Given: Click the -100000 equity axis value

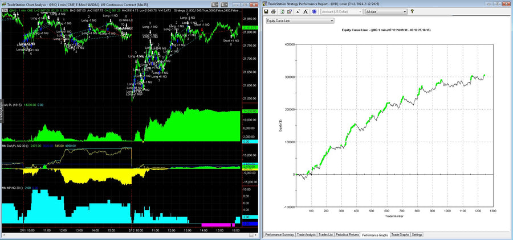Looking at the screenshot, I should [288, 207].
